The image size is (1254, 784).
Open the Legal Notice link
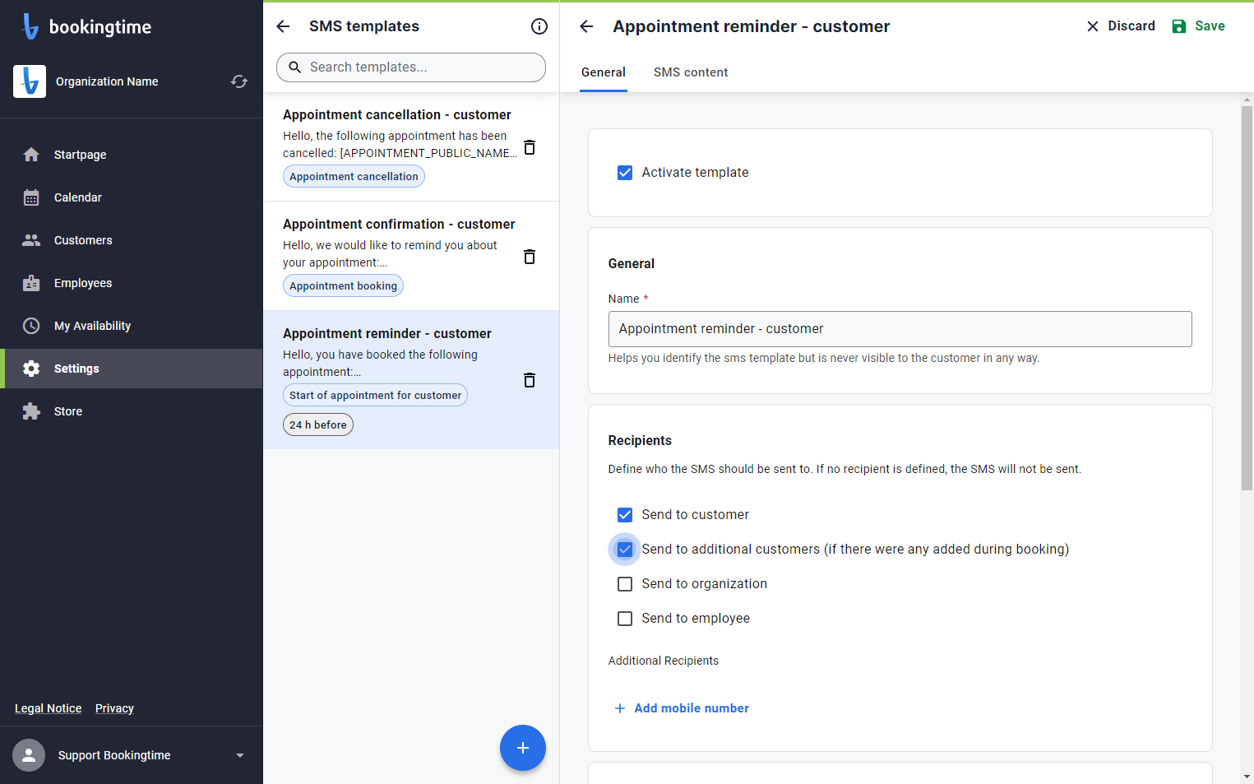point(49,708)
